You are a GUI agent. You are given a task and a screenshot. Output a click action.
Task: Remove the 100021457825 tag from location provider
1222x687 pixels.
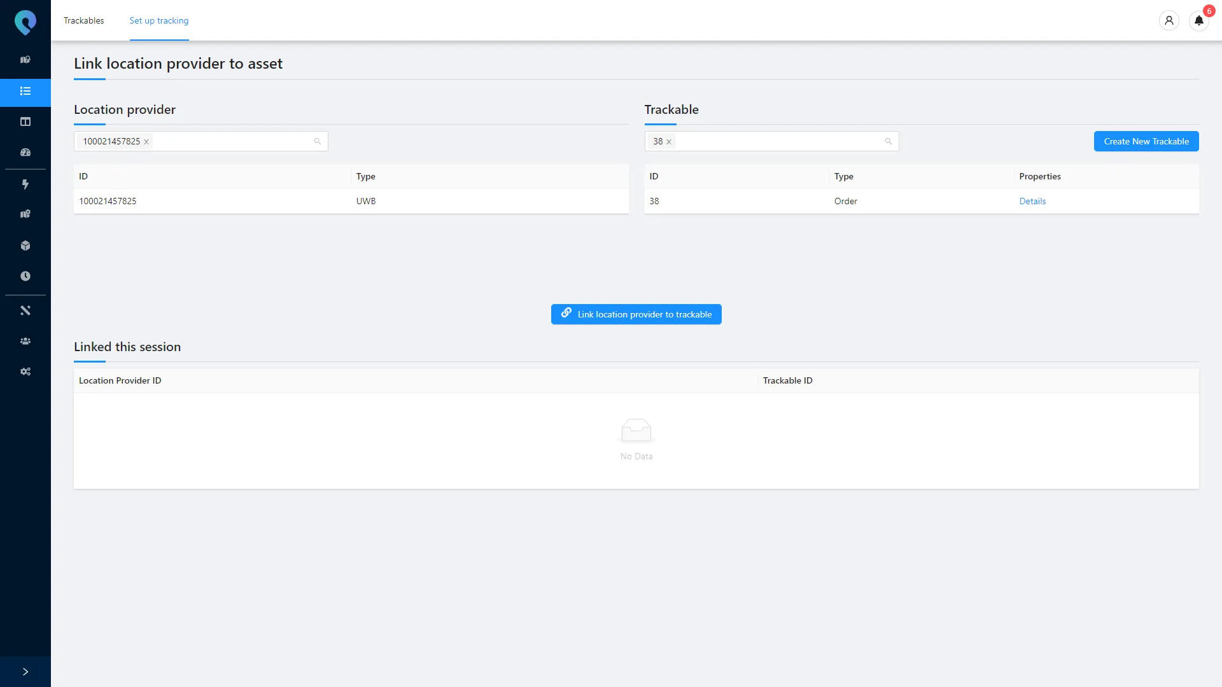point(146,142)
